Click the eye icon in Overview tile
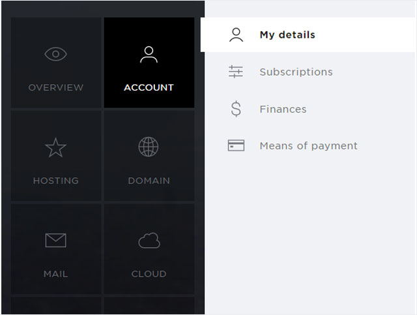This screenshot has height=315, width=417. tap(55, 54)
